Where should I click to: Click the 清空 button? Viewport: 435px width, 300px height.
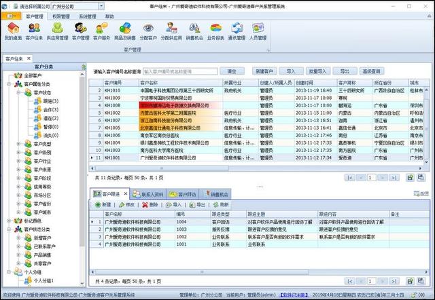[232, 71]
